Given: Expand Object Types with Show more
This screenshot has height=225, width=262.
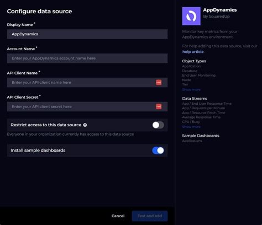Looking at the screenshot, I should (191, 89).
